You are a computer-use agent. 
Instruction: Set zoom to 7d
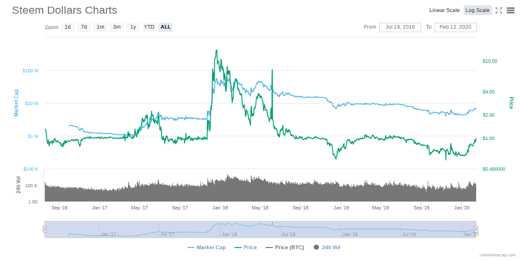pos(84,27)
